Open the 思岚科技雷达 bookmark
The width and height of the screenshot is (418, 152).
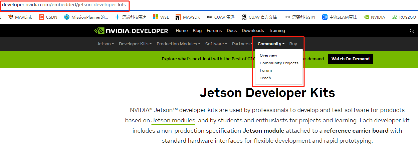click(130, 17)
